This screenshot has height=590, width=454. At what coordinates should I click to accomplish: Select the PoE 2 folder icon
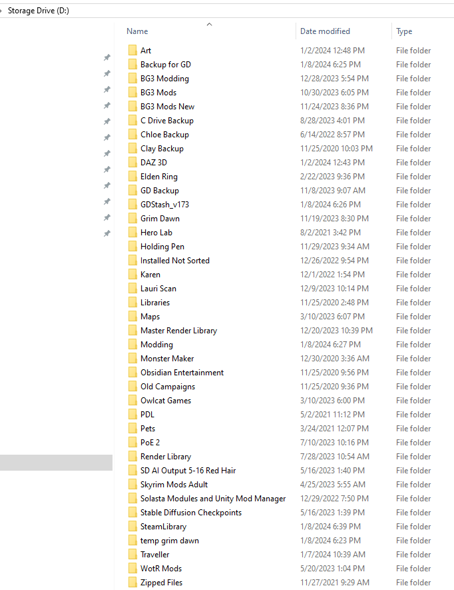pyautogui.click(x=132, y=443)
